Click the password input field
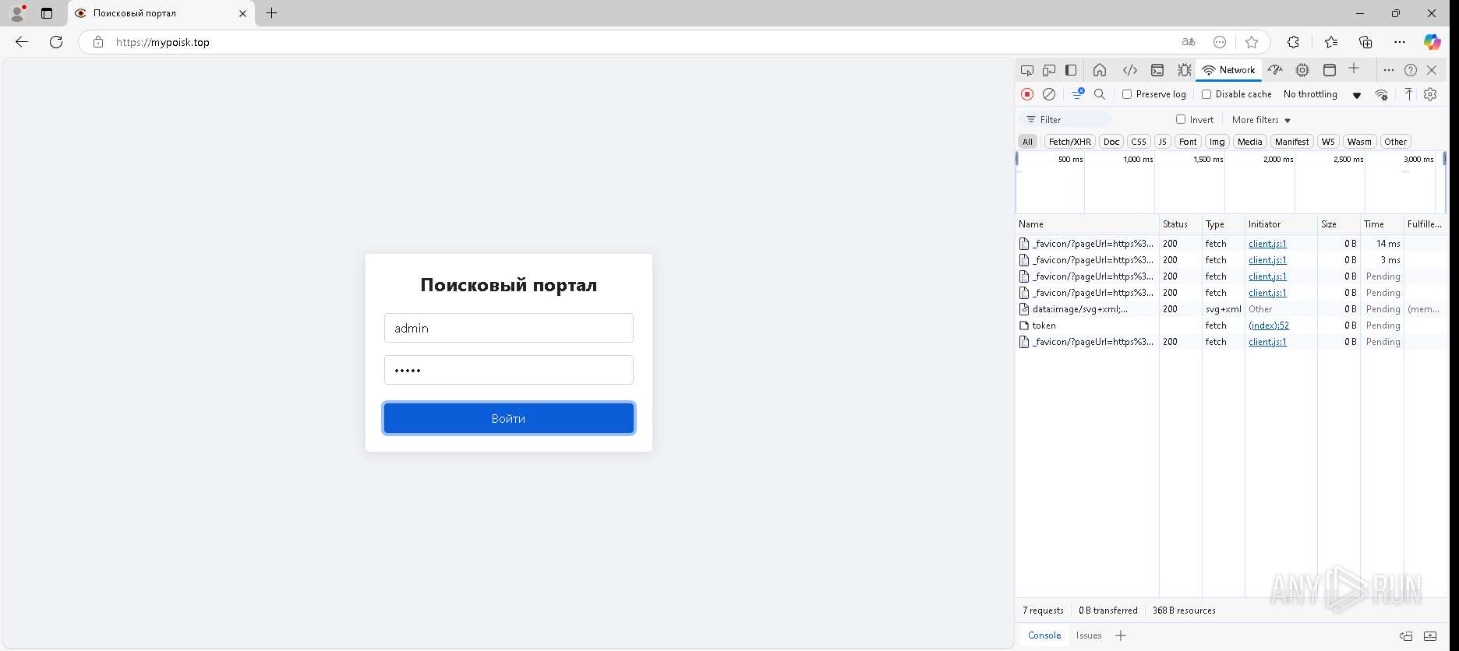1459x651 pixels. [x=509, y=370]
